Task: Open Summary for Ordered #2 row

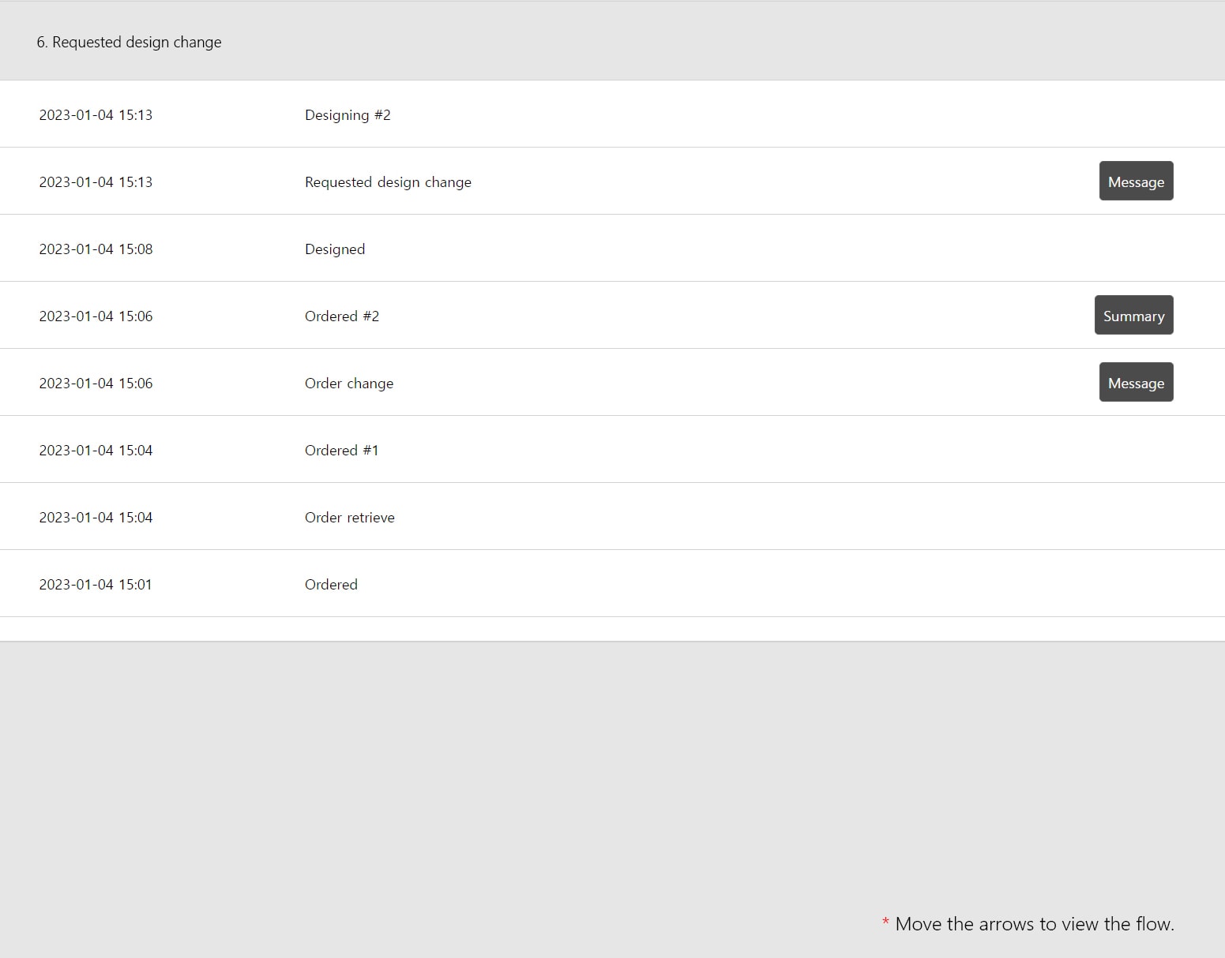Action: click(x=1133, y=315)
